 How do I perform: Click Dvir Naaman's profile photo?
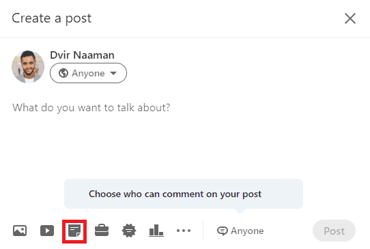click(x=28, y=67)
